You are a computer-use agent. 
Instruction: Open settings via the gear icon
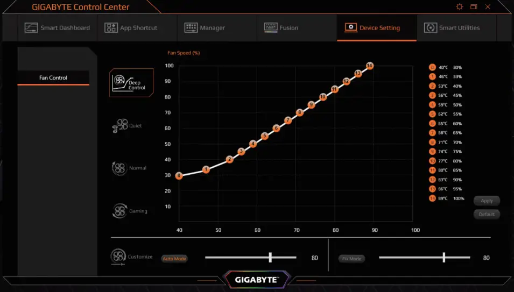[460, 7]
